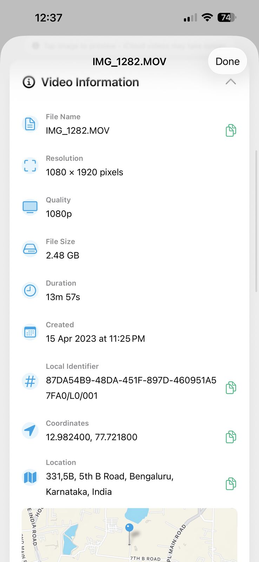Tap the blue pin on map
Image resolution: width=259 pixels, height=562 pixels.
(129, 528)
